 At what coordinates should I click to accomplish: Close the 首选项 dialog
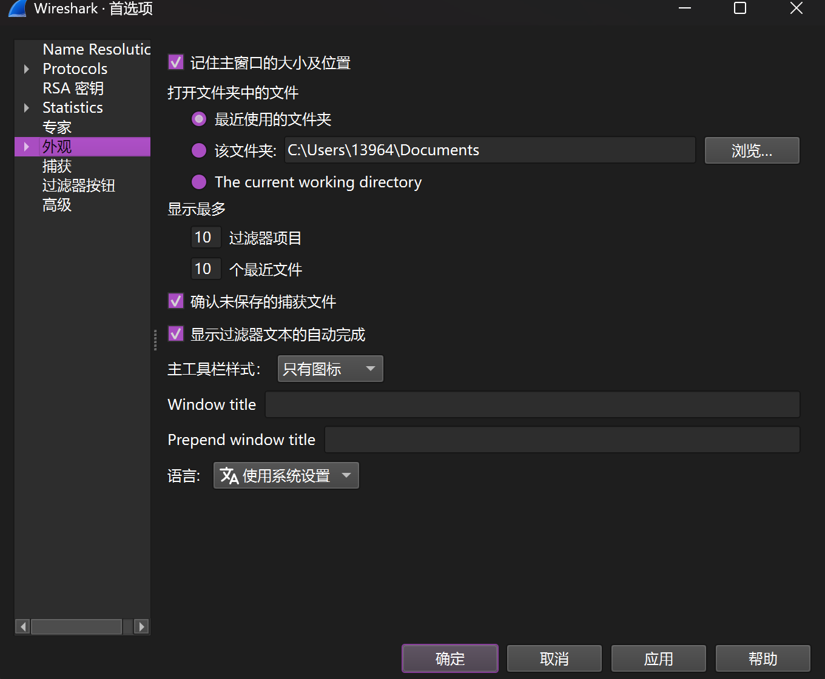coord(796,8)
